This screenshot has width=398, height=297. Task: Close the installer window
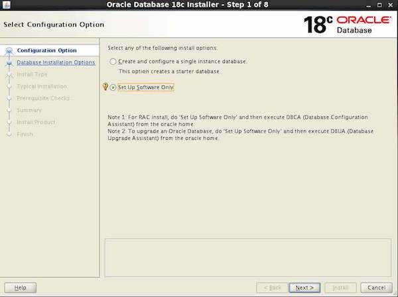[391, 5]
